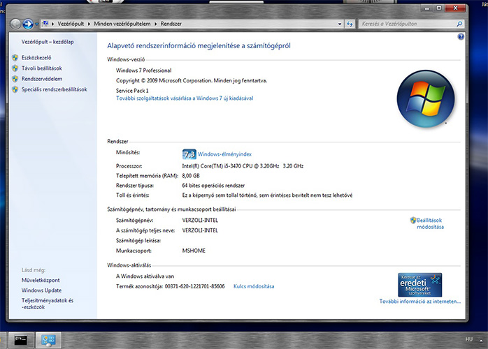Expand arrow after Minden vezérlőpultelem breadcrumb

(156, 24)
